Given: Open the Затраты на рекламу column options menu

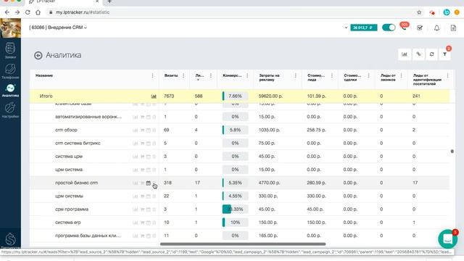Looking at the screenshot, I should point(295,75).
